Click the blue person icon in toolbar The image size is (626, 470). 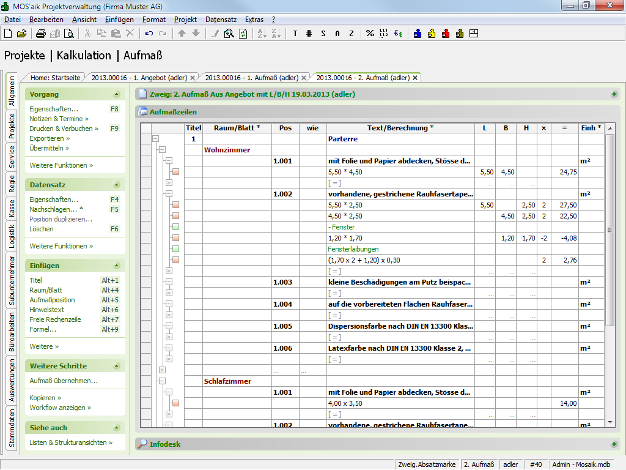(418, 34)
